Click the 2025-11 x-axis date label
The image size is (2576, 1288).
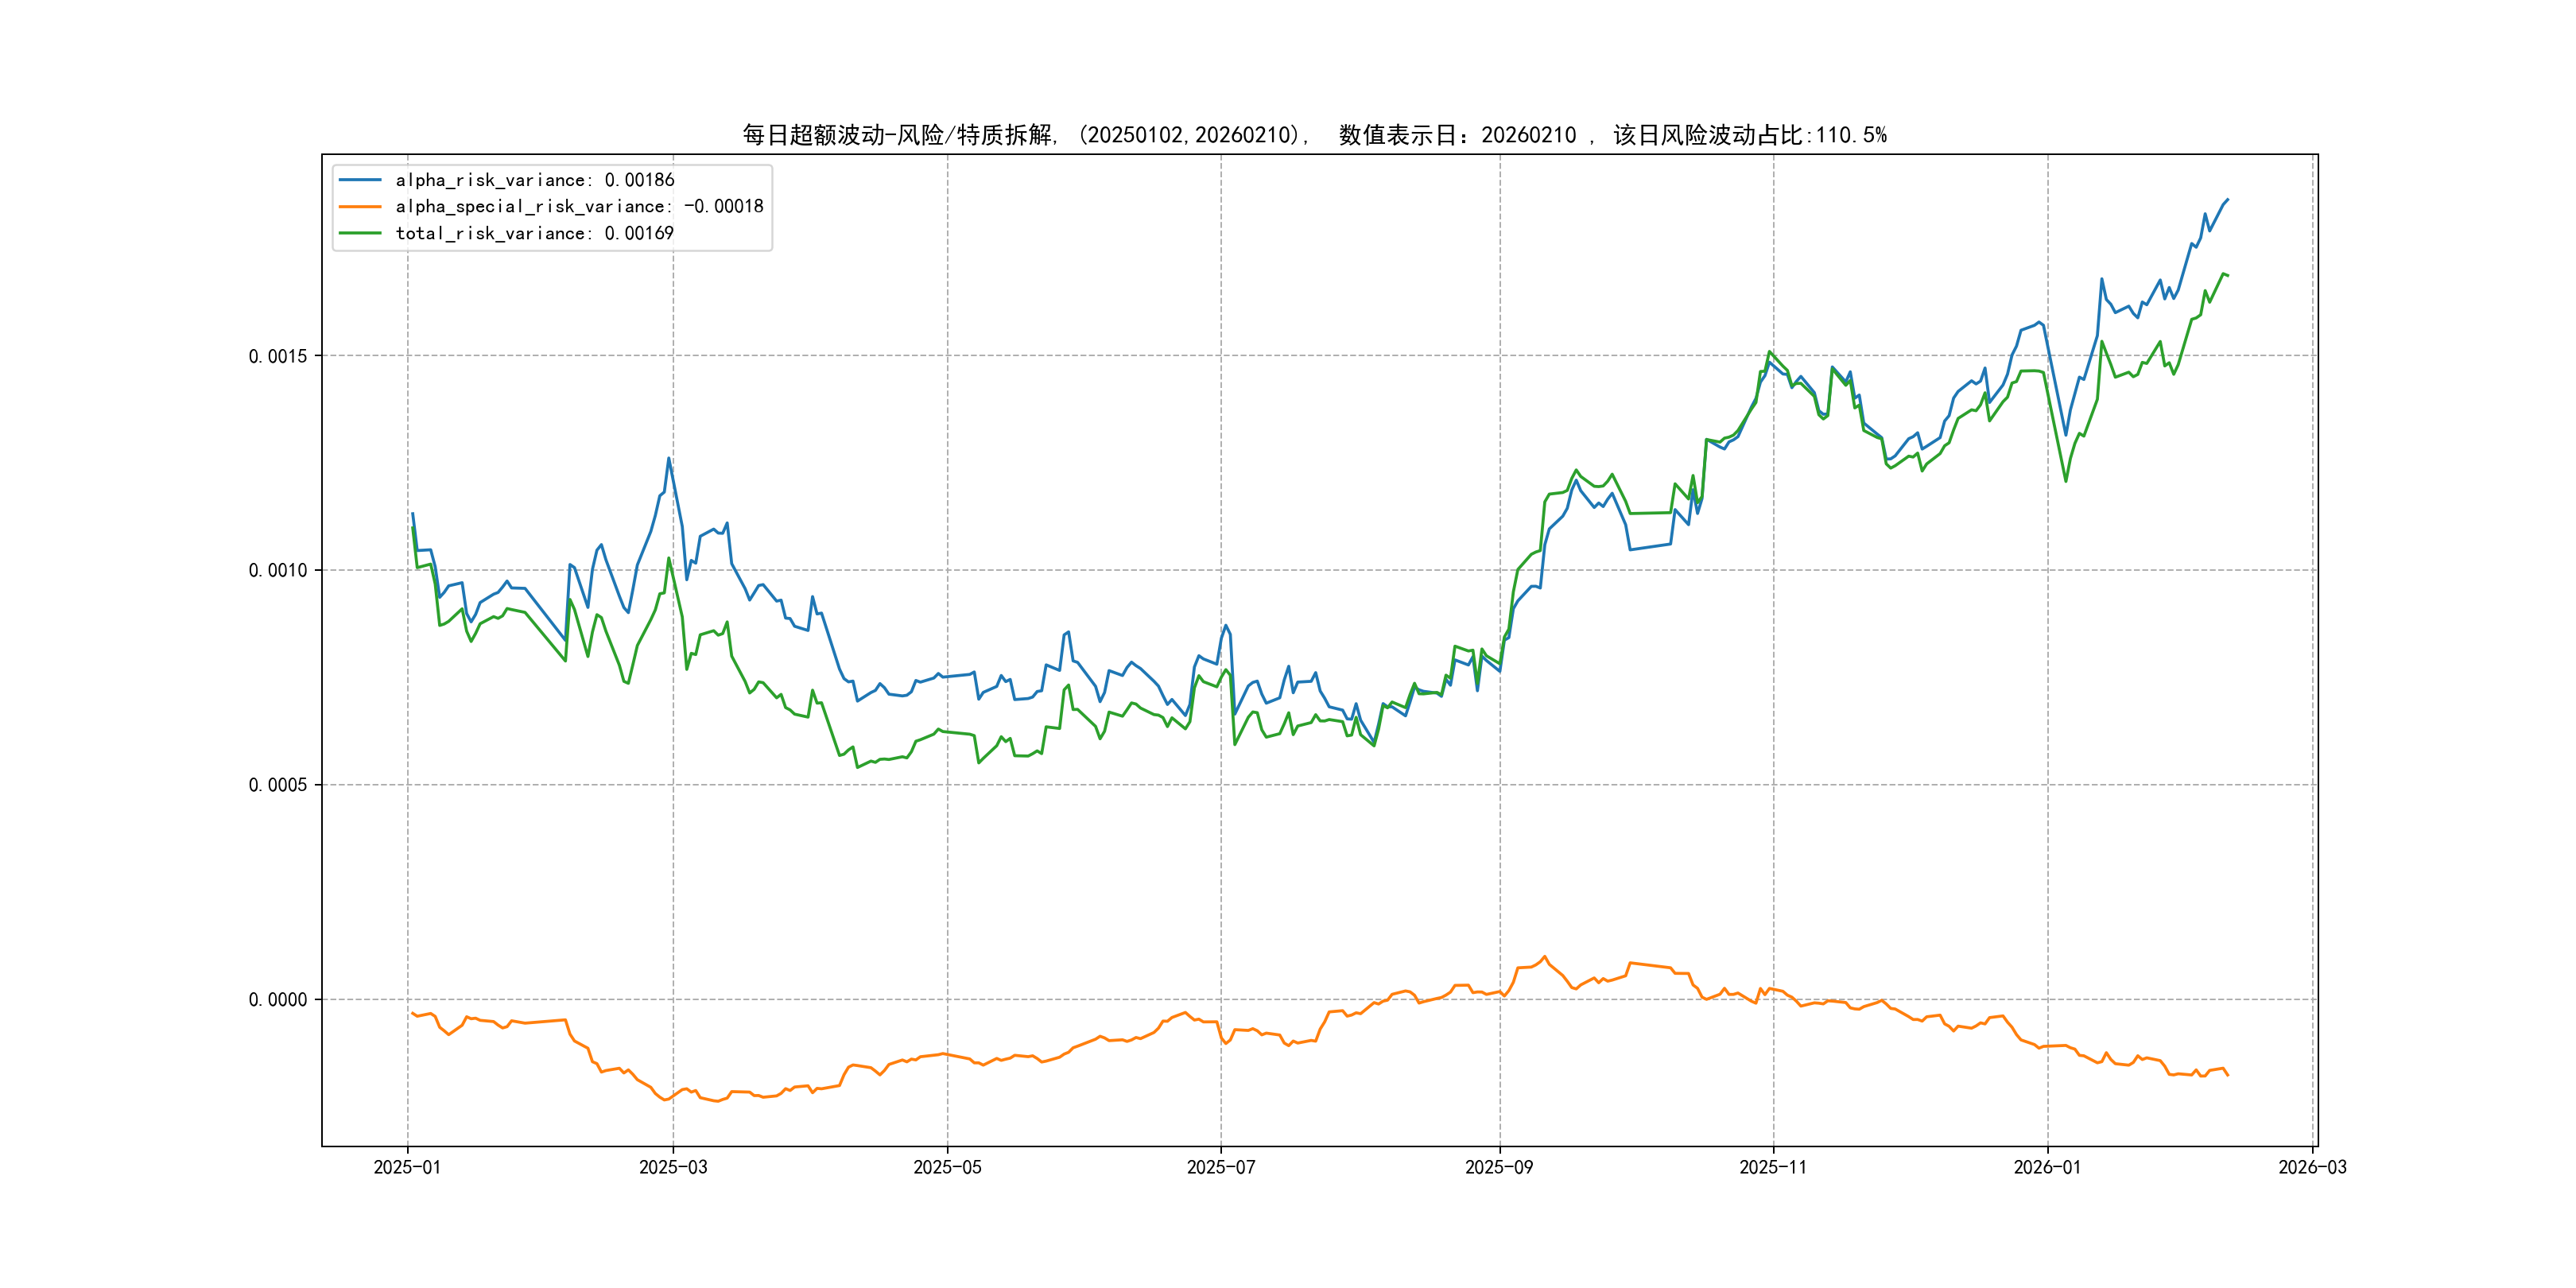(1773, 1167)
